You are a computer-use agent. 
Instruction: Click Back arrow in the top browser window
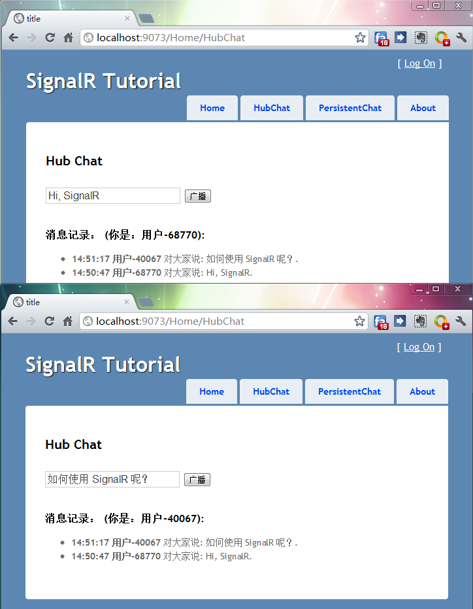point(13,38)
